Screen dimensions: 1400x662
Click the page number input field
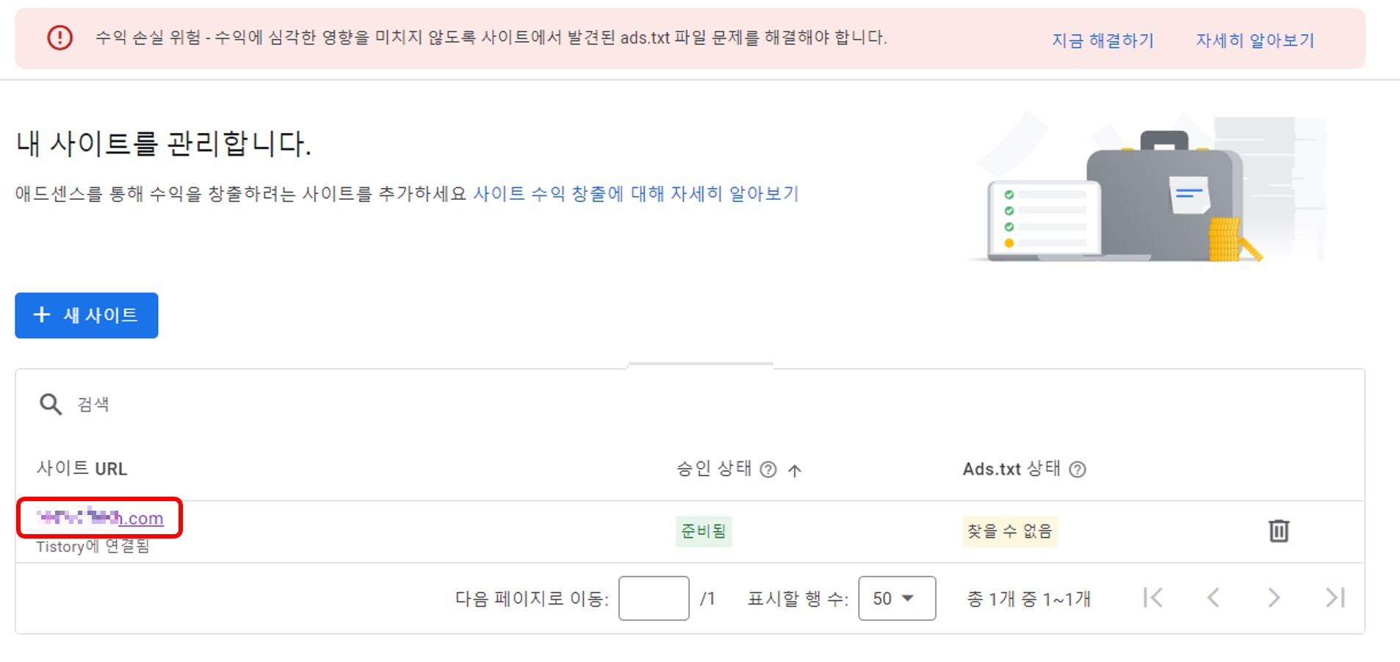(x=653, y=598)
